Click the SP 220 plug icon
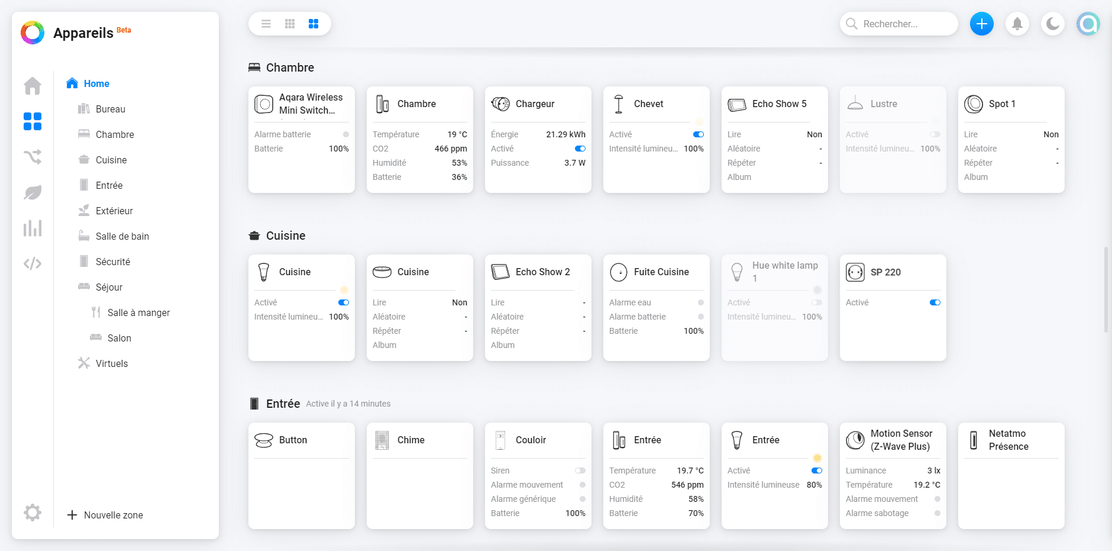 (x=855, y=272)
